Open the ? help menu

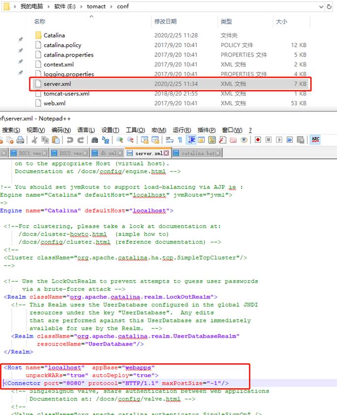[250, 130]
